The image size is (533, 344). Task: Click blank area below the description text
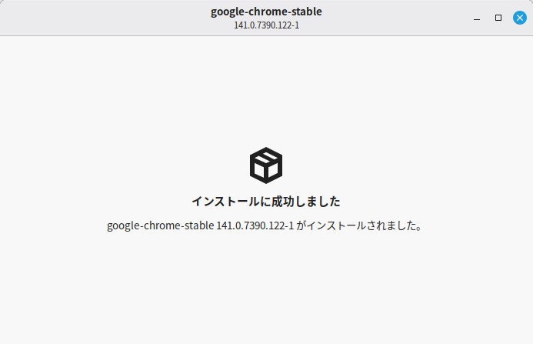266,285
